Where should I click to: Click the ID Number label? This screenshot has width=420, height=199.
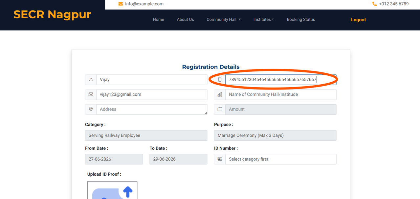coord(226,148)
